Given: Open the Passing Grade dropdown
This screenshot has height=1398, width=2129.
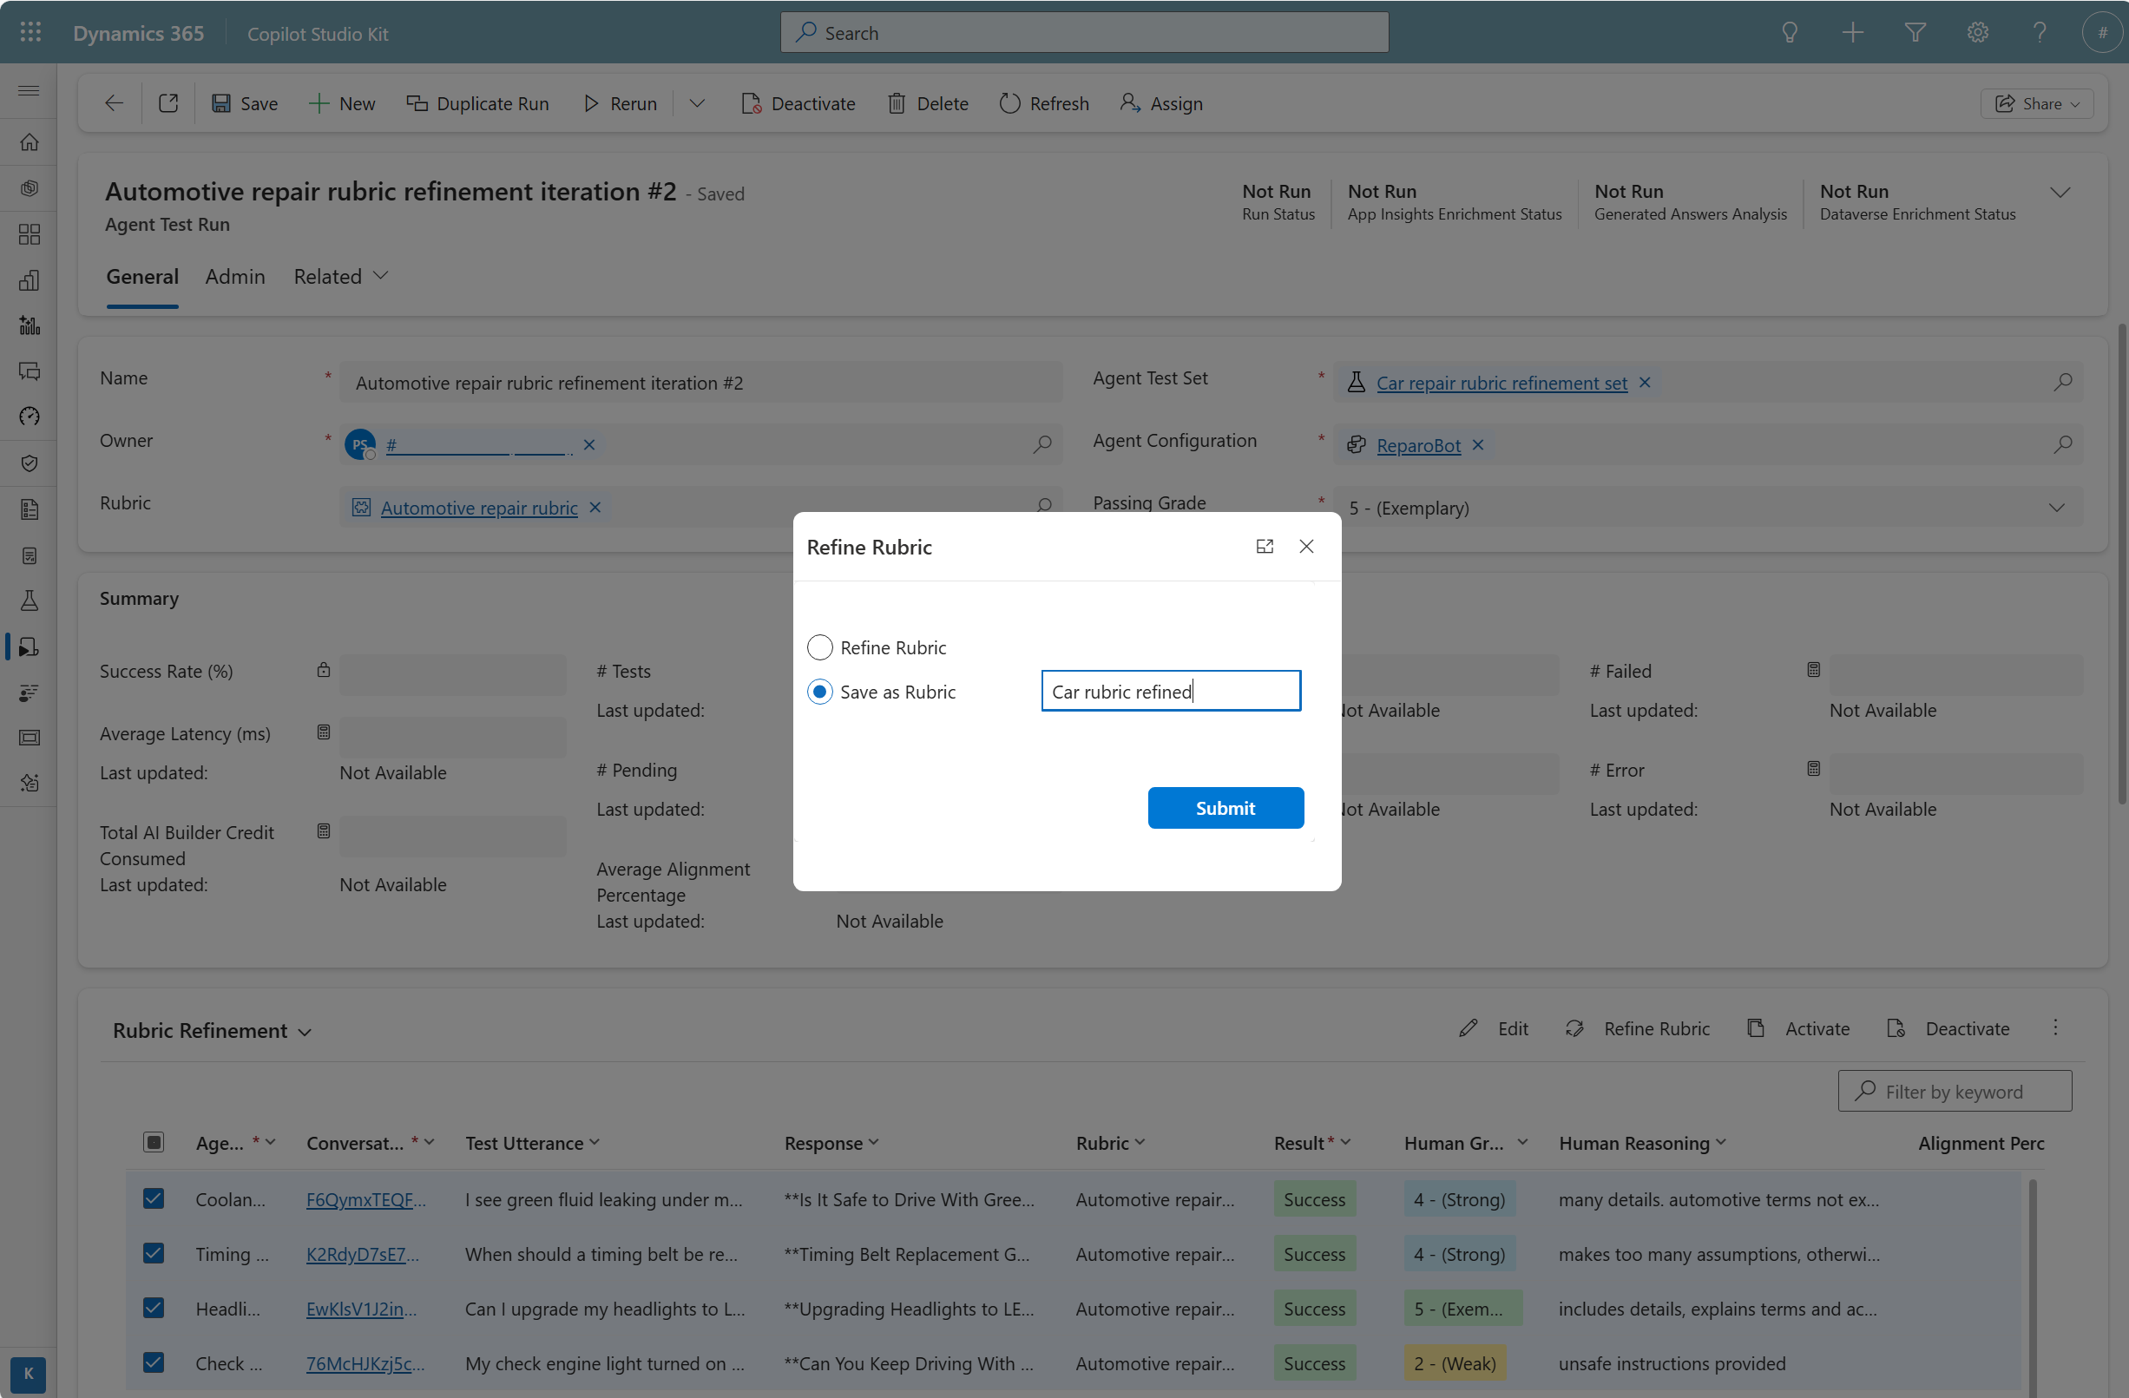Looking at the screenshot, I should pos(2055,508).
